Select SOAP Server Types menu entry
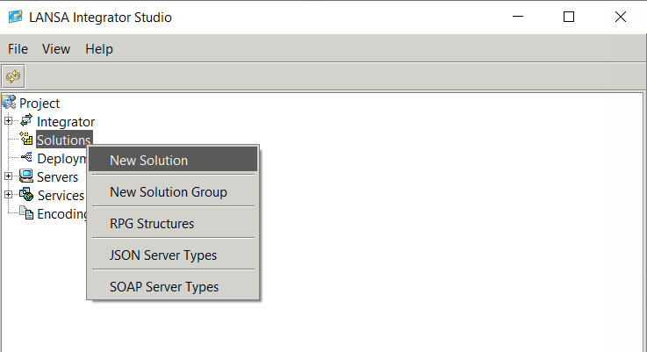This screenshot has width=647, height=352. click(x=173, y=287)
